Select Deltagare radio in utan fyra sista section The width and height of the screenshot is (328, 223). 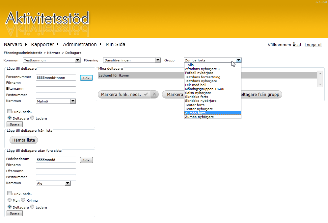(10, 207)
